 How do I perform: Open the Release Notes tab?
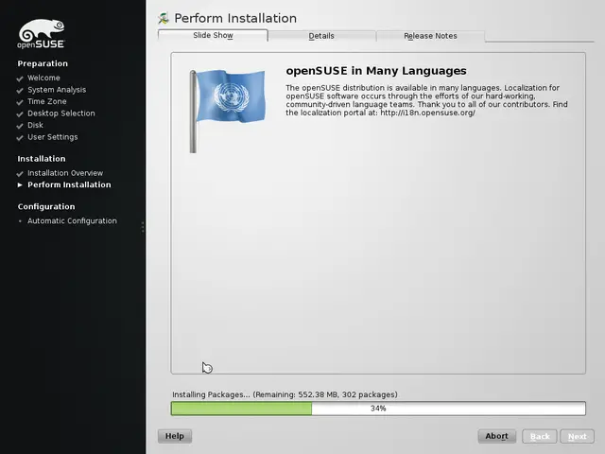(430, 36)
